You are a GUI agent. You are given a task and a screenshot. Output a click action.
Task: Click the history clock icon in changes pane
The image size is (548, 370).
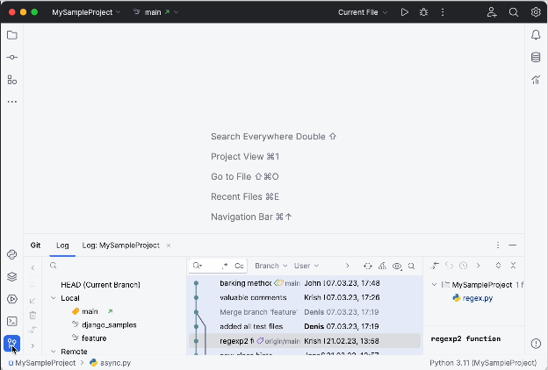464,266
